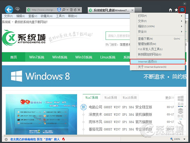Go to the Home page icon
190x143 pixels.
coord(170,10)
